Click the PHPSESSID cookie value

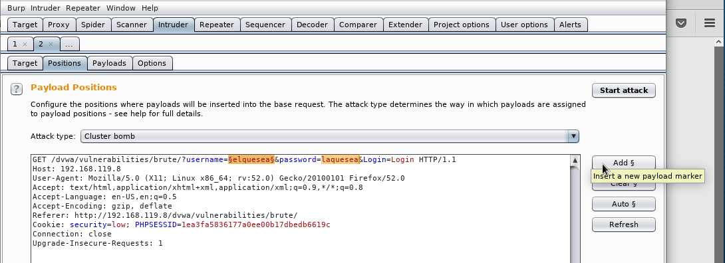pos(256,224)
